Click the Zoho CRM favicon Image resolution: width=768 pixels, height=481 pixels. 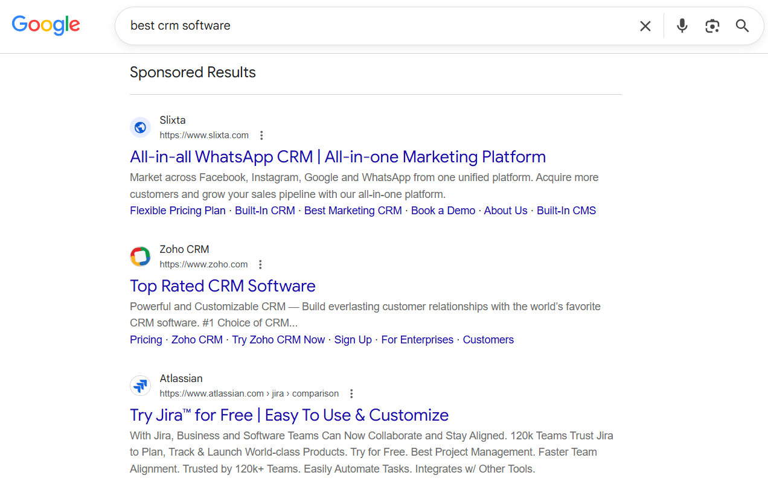tap(140, 256)
